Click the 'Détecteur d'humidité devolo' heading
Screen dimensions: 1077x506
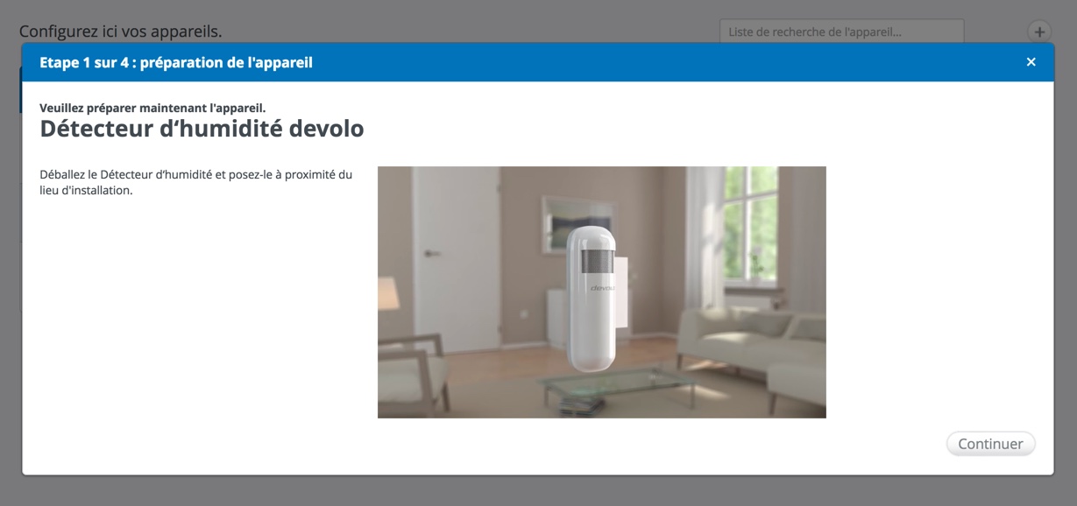click(202, 130)
